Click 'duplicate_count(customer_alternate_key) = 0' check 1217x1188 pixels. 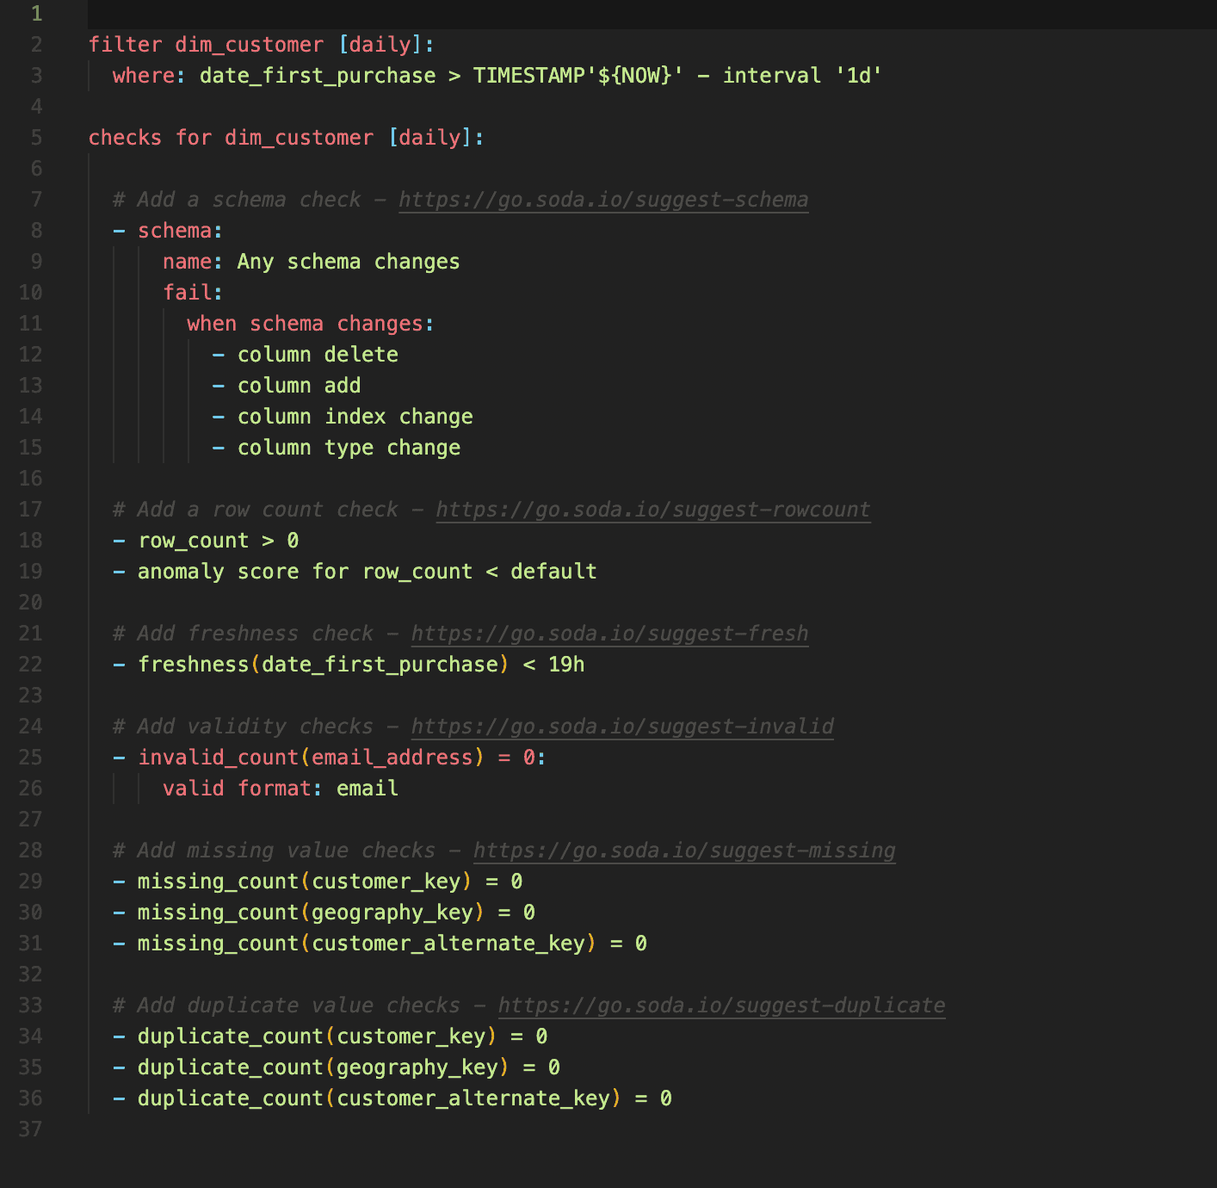click(x=405, y=1098)
